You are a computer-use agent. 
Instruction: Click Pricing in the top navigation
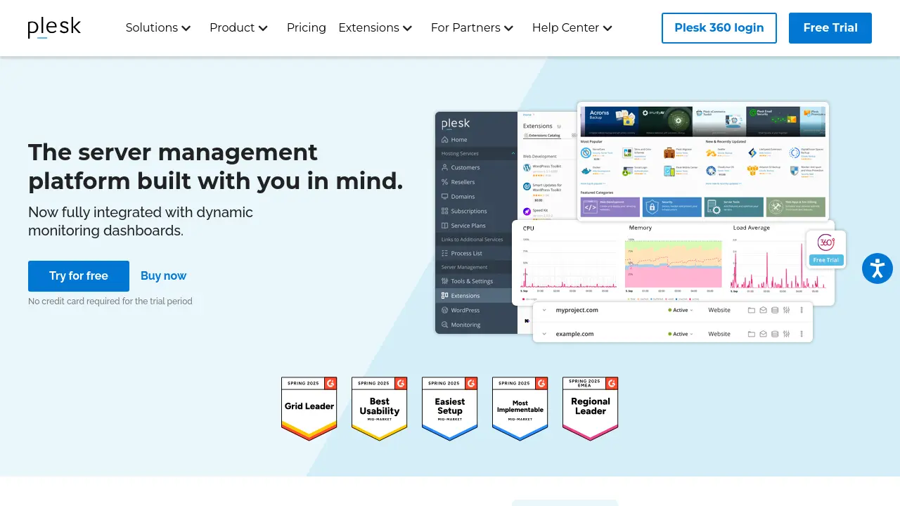(x=307, y=27)
